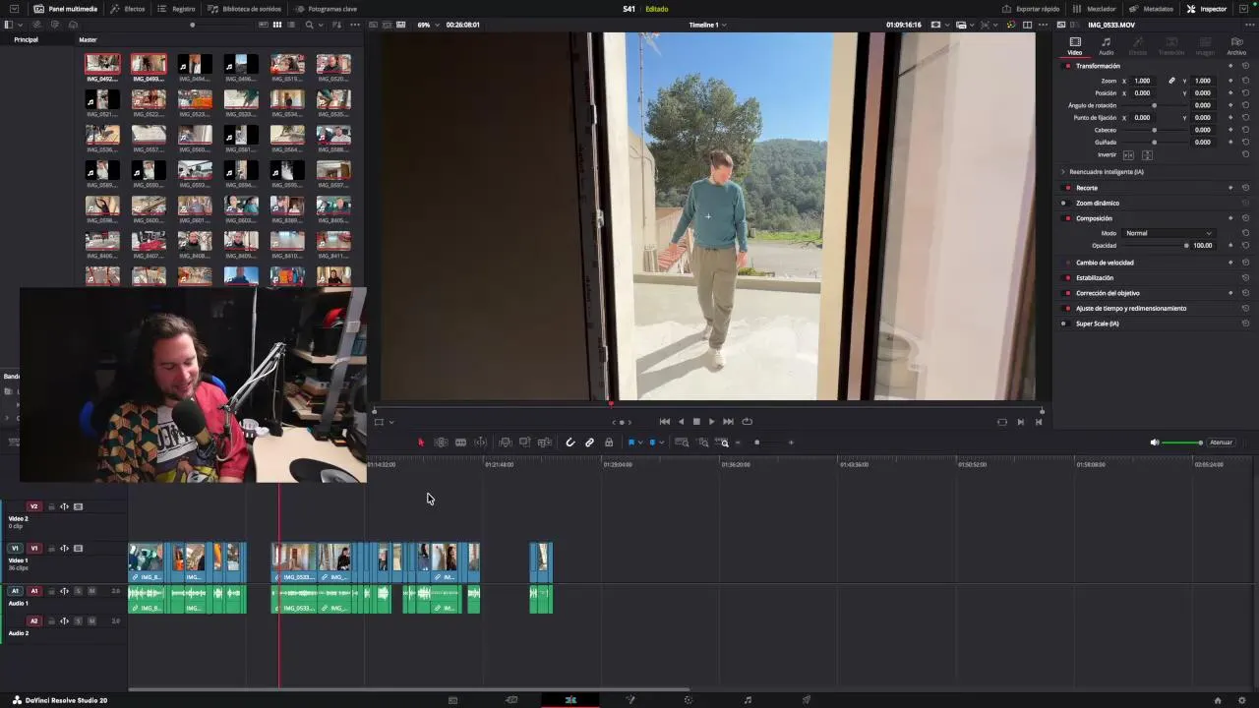The height and width of the screenshot is (708, 1259).
Task: Add a marker with the blue marker icon
Action: click(x=652, y=442)
